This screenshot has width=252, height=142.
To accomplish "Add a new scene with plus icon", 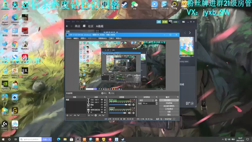I will pyautogui.click(x=67, y=115).
